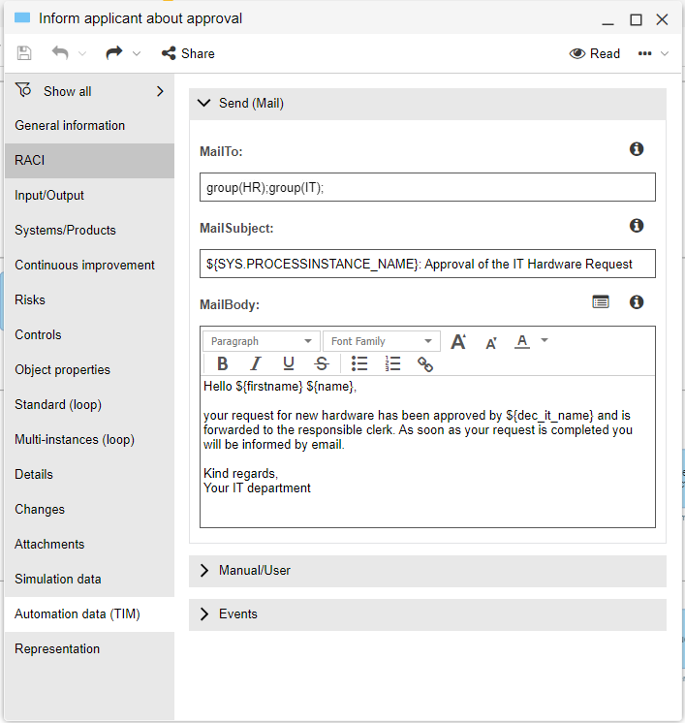
Task: Open Standard (loop) section
Action: tap(89, 405)
